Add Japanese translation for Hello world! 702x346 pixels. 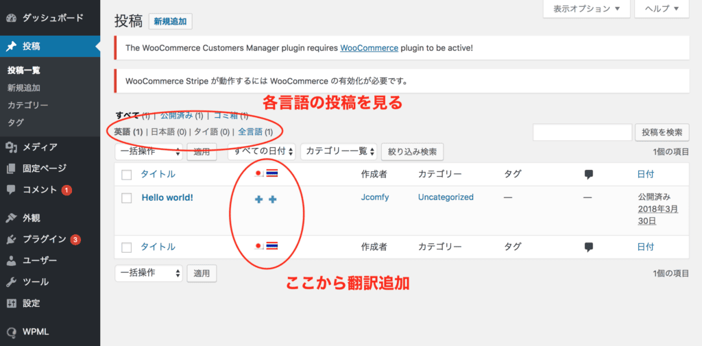pyautogui.click(x=258, y=199)
